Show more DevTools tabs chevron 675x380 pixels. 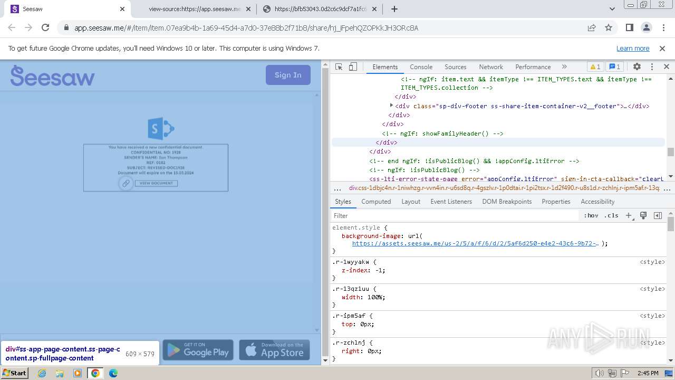pos(564,67)
